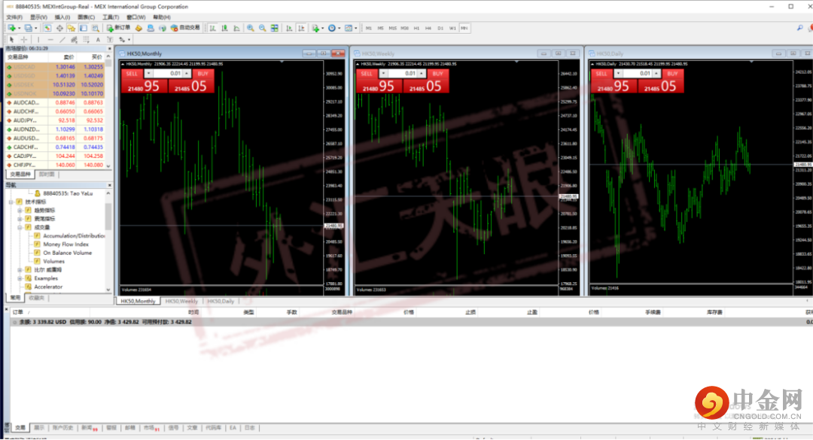The image size is (813, 440).
Task: Open the indicators list dropdown arrow
Action: 322,28
